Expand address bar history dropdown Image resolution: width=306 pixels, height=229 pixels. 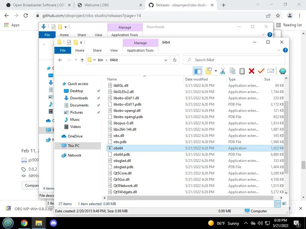(166, 60)
